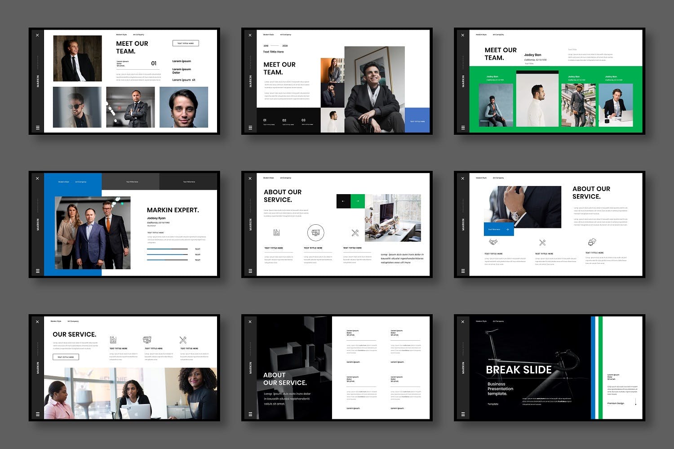Screen dimensions: 674x449
Task: Click 01 label in black bar of 2019–2020 Meet Our Team slide
Action: 265,120
